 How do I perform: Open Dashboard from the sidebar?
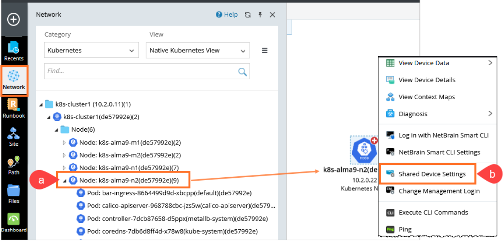[14, 223]
